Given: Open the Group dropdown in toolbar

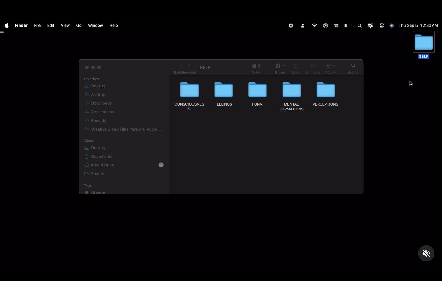Looking at the screenshot, I should (x=280, y=66).
